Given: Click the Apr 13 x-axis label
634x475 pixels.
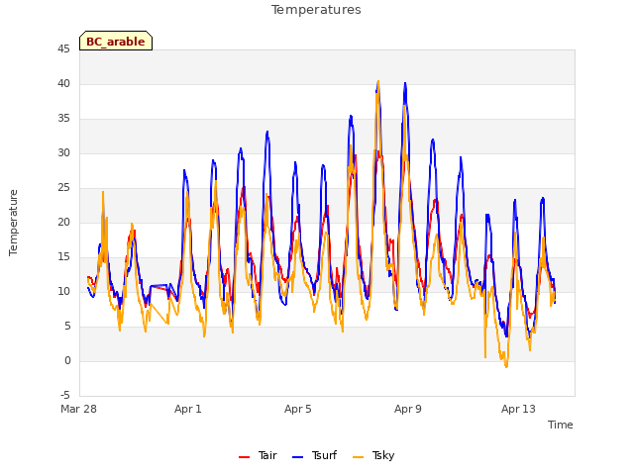Looking at the screenshot, I should tap(518, 409).
